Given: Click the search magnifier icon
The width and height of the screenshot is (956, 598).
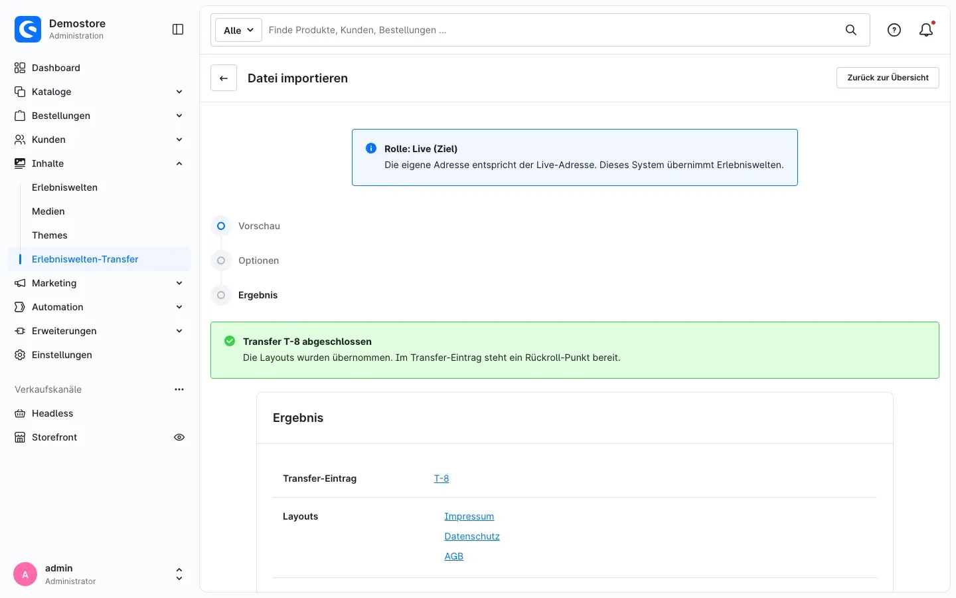Looking at the screenshot, I should (x=851, y=30).
